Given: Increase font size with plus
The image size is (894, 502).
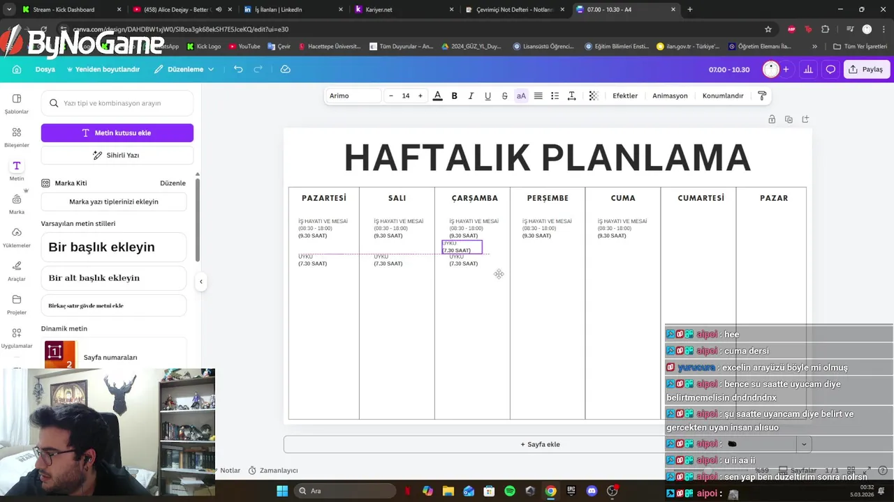Looking at the screenshot, I should [420, 96].
